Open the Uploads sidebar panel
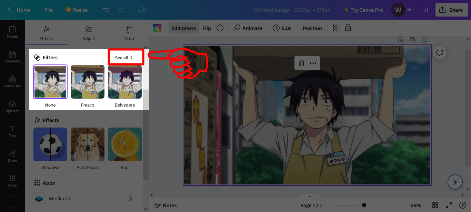Image resolution: width=471 pixels, height=212 pixels. click(12, 107)
